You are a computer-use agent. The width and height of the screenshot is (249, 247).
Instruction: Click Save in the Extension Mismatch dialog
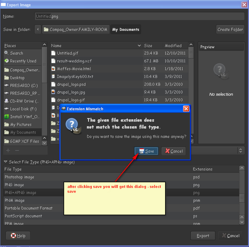point(146,151)
